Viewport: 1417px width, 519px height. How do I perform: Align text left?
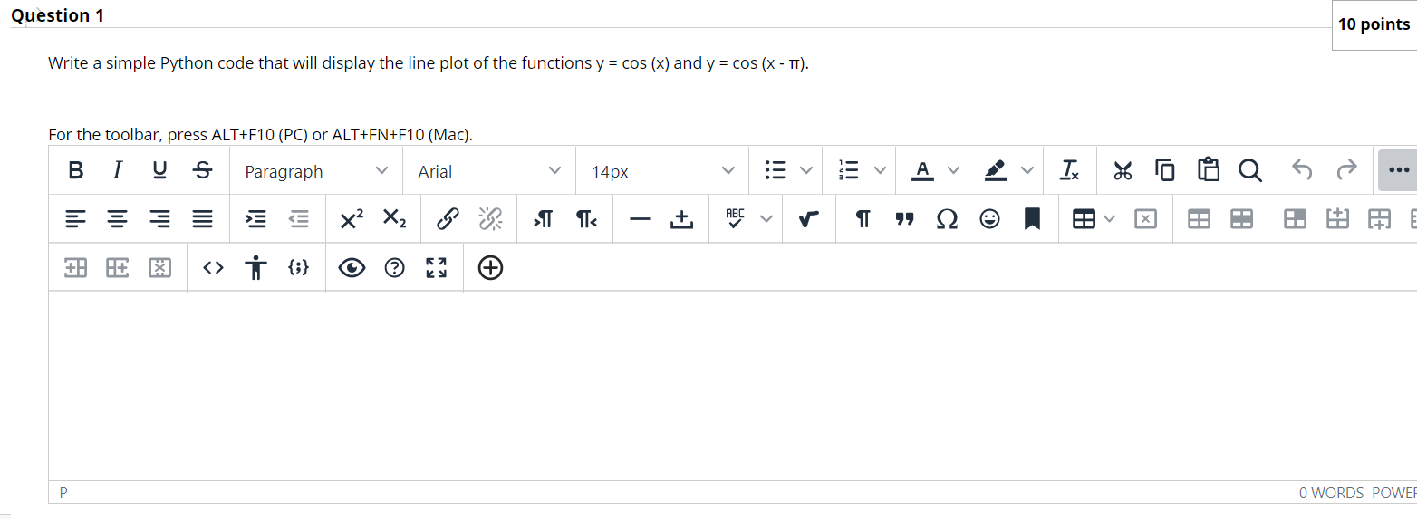[x=76, y=219]
